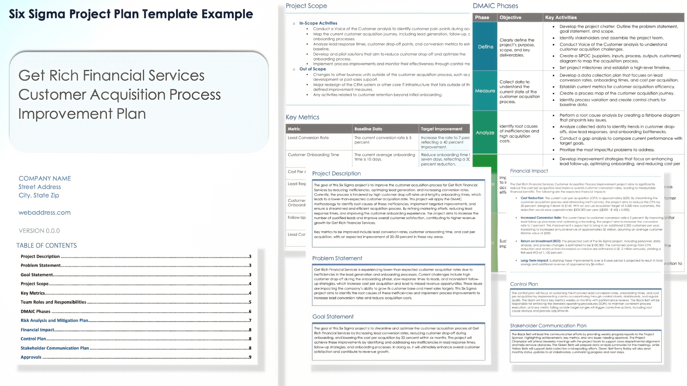Click the Increased Conversion Rate bullet label

[x=541, y=218]
